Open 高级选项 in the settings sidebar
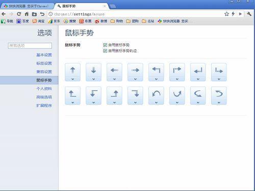This screenshot has height=191, width=255. click(x=44, y=97)
